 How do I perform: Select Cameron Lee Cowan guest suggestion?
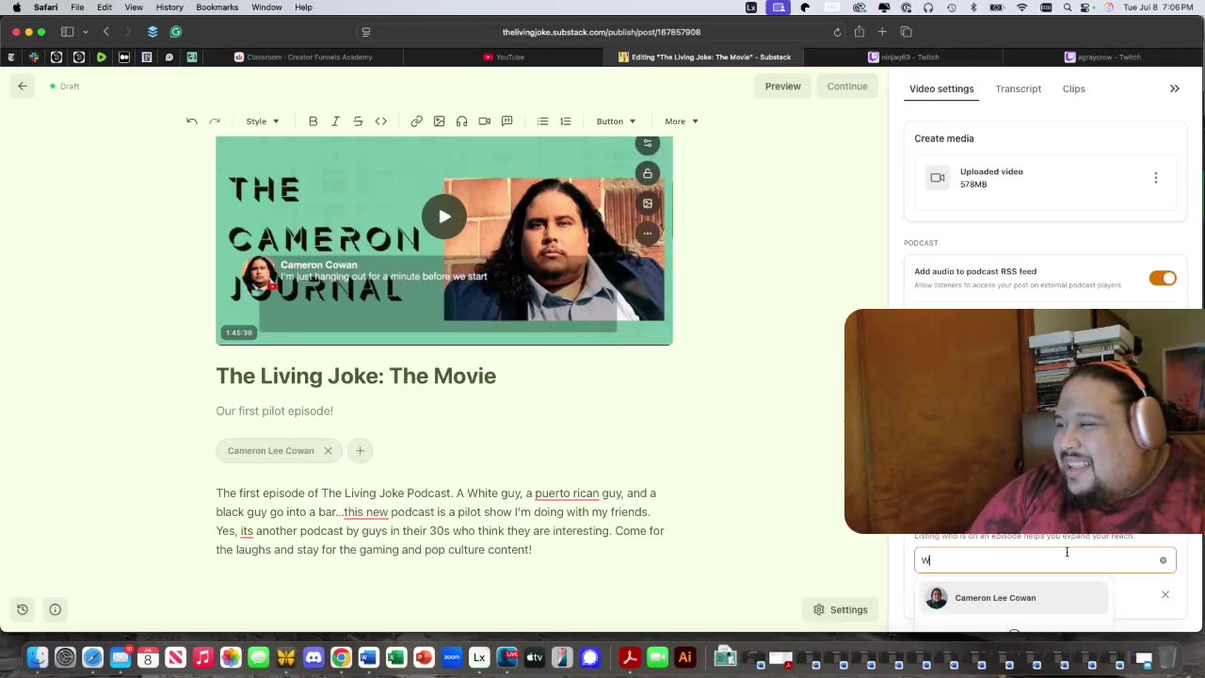tap(1013, 598)
